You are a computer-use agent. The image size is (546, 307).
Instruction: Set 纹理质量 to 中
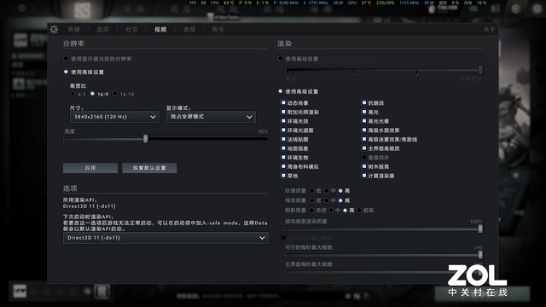[326, 190]
